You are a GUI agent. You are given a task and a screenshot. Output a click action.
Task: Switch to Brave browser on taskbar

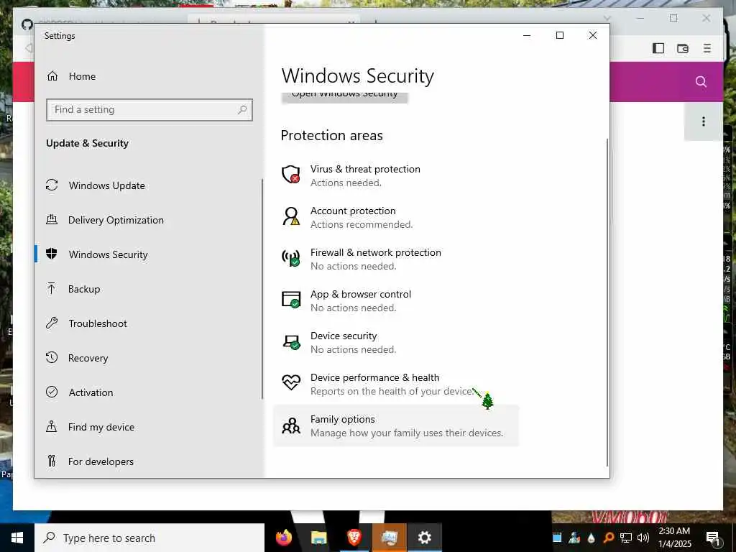(354, 538)
